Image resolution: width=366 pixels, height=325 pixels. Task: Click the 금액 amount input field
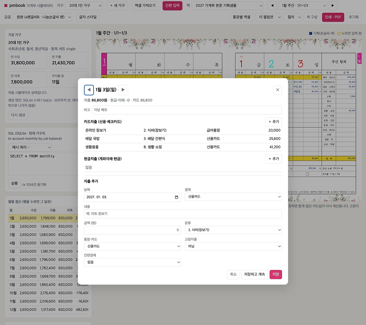coord(132,230)
